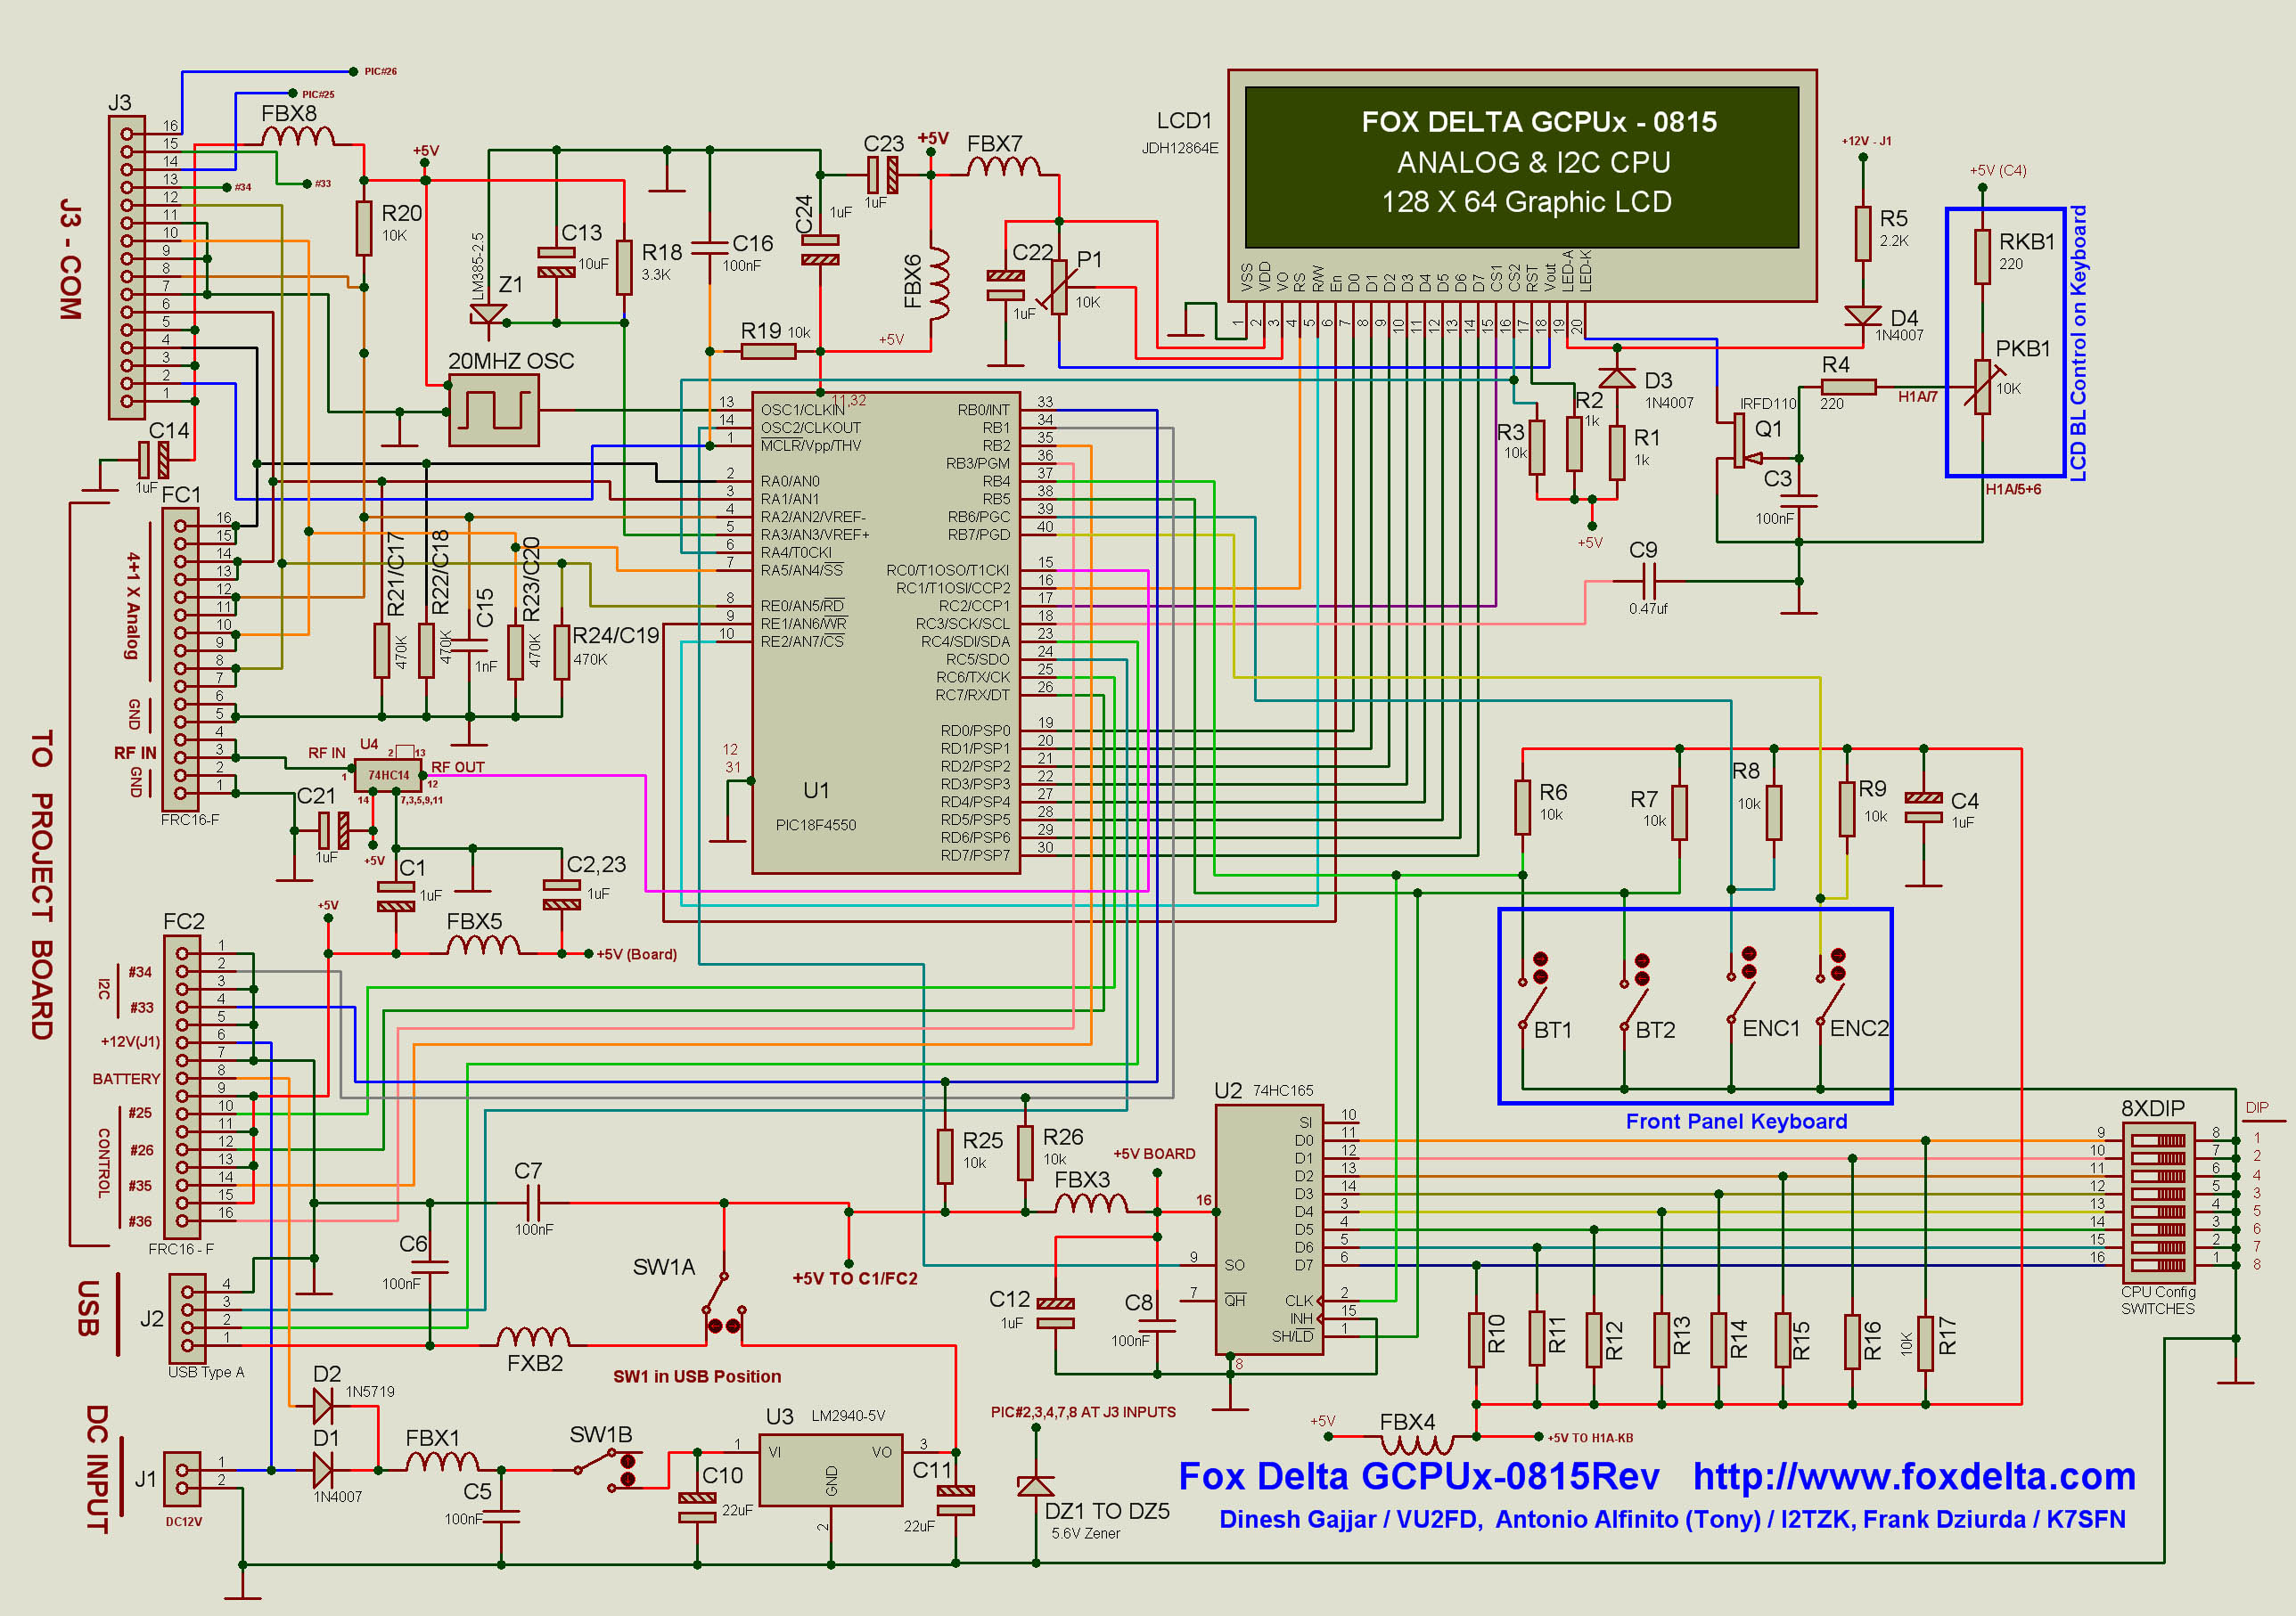Open the http://www.foxdelta.com link

(1914, 1476)
